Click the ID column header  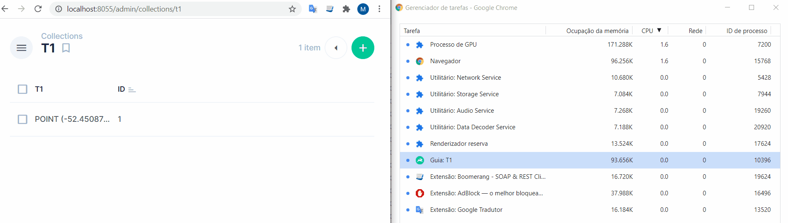(x=121, y=89)
